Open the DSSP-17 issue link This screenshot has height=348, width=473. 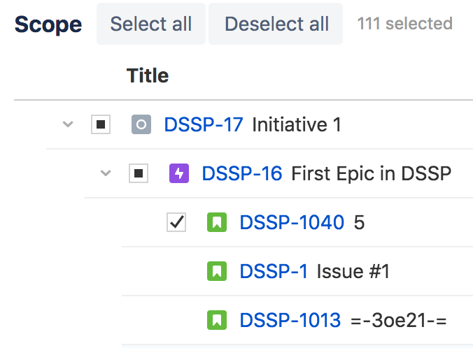click(203, 125)
